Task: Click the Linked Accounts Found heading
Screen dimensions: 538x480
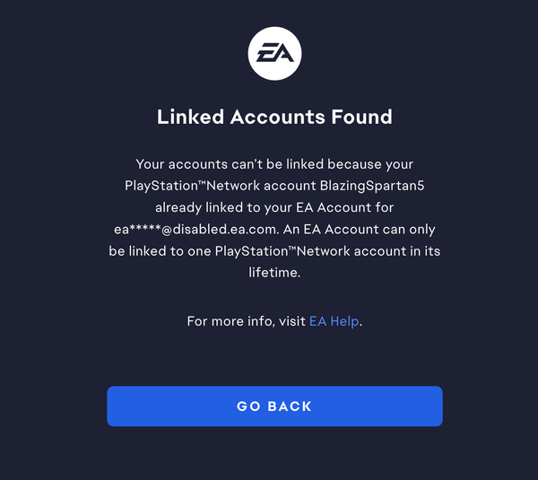Action: [274, 117]
